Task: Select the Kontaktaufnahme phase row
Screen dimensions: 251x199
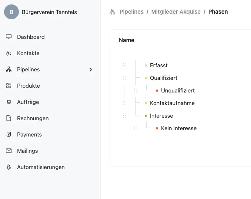Action: tap(172, 103)
